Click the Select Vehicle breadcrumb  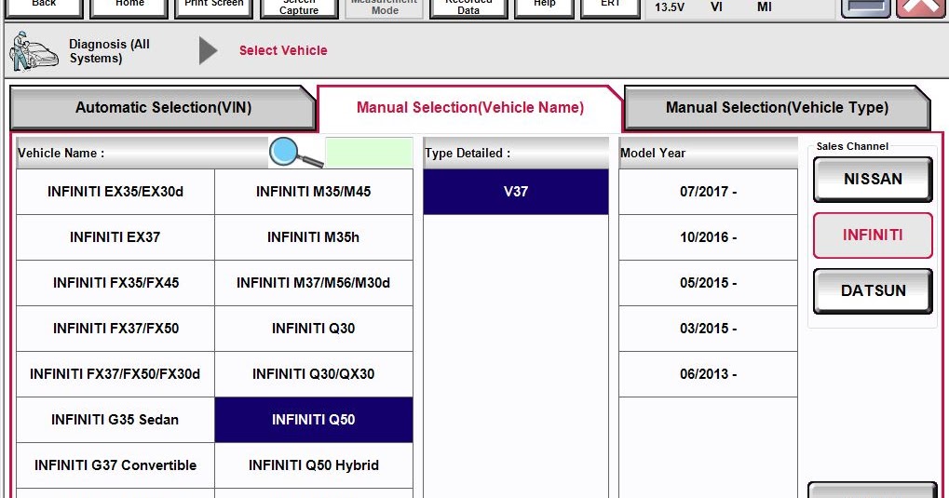pos(282,51)
